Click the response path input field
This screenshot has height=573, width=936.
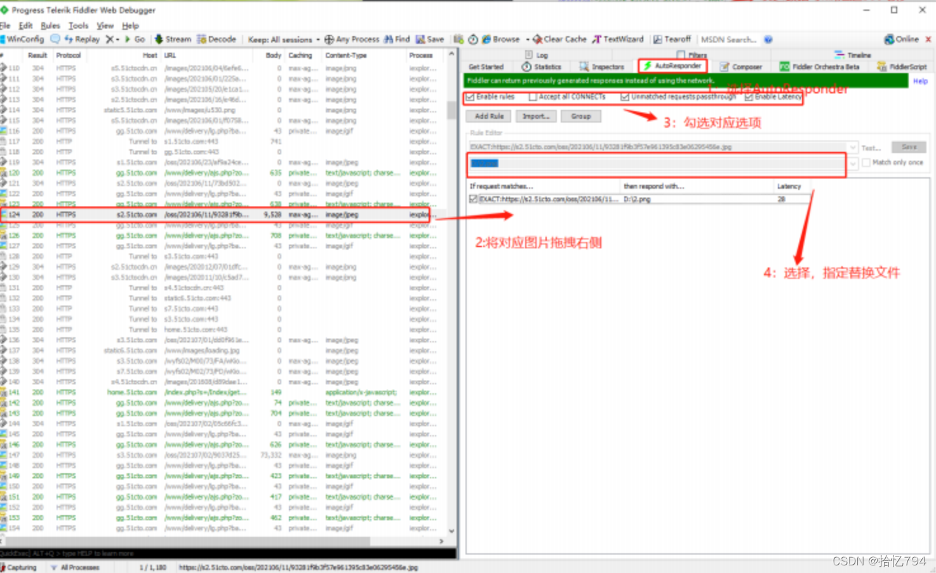[658, 163]
